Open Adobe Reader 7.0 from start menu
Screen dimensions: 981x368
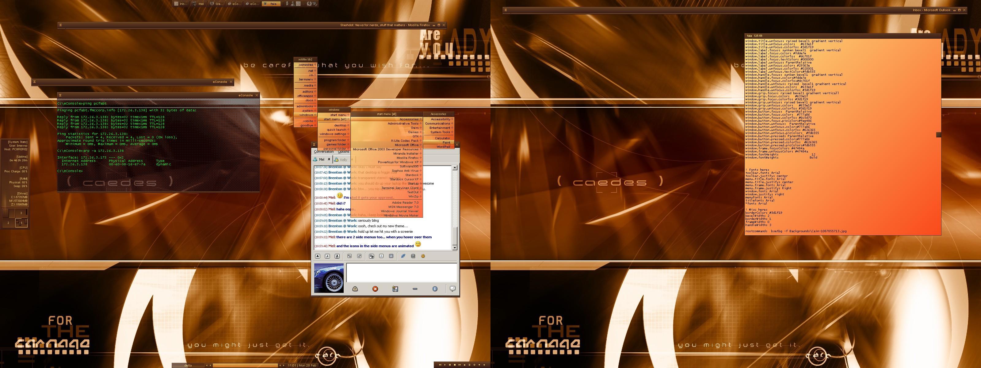387,203
